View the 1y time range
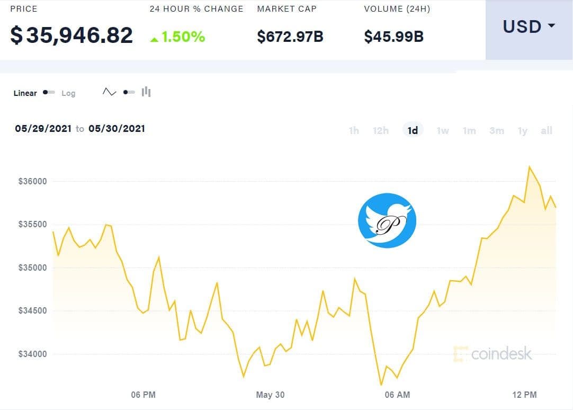 [523, 130]
